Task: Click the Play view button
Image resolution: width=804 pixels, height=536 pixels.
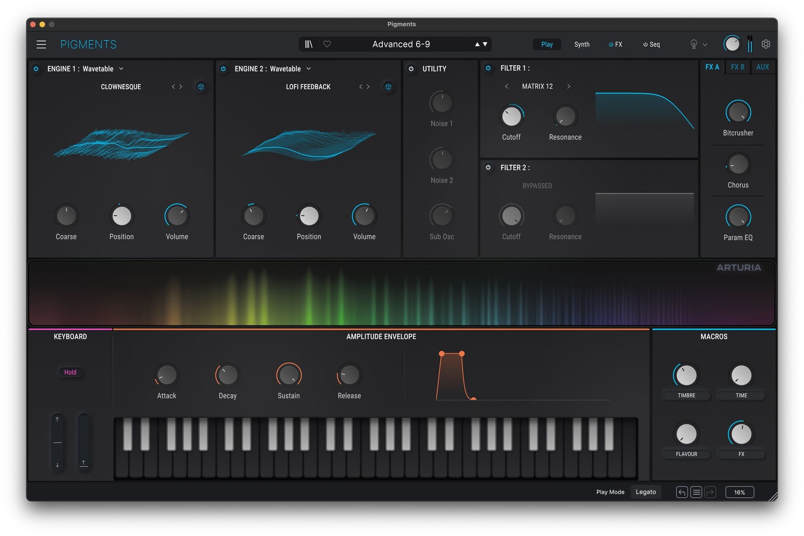Action: (547, 44)
